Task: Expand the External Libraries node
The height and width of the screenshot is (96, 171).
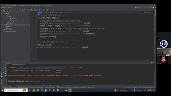Action: (3, 30)
